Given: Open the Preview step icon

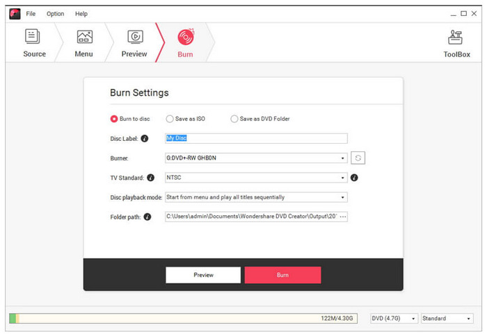Looking at the screenshot, I should 136,37.
